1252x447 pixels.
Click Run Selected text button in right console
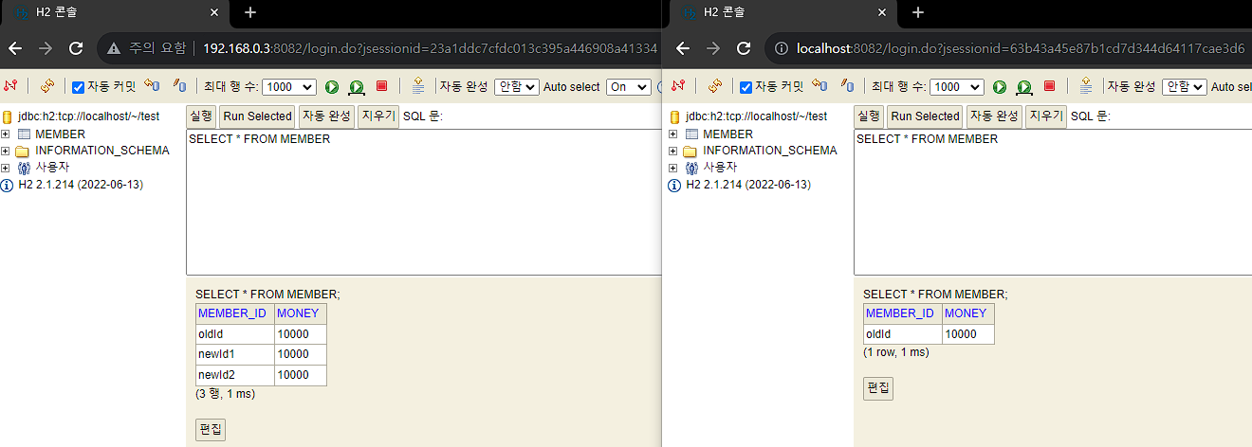(925, 116)
